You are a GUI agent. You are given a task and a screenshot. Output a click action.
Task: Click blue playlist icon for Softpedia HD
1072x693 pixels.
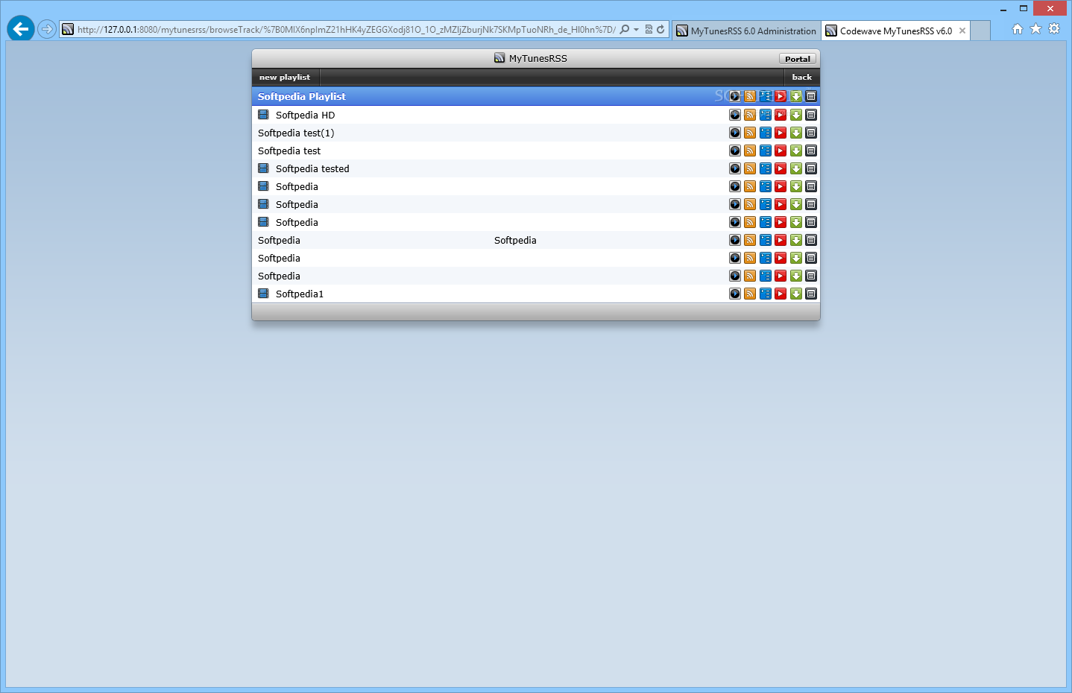[766, 115]
